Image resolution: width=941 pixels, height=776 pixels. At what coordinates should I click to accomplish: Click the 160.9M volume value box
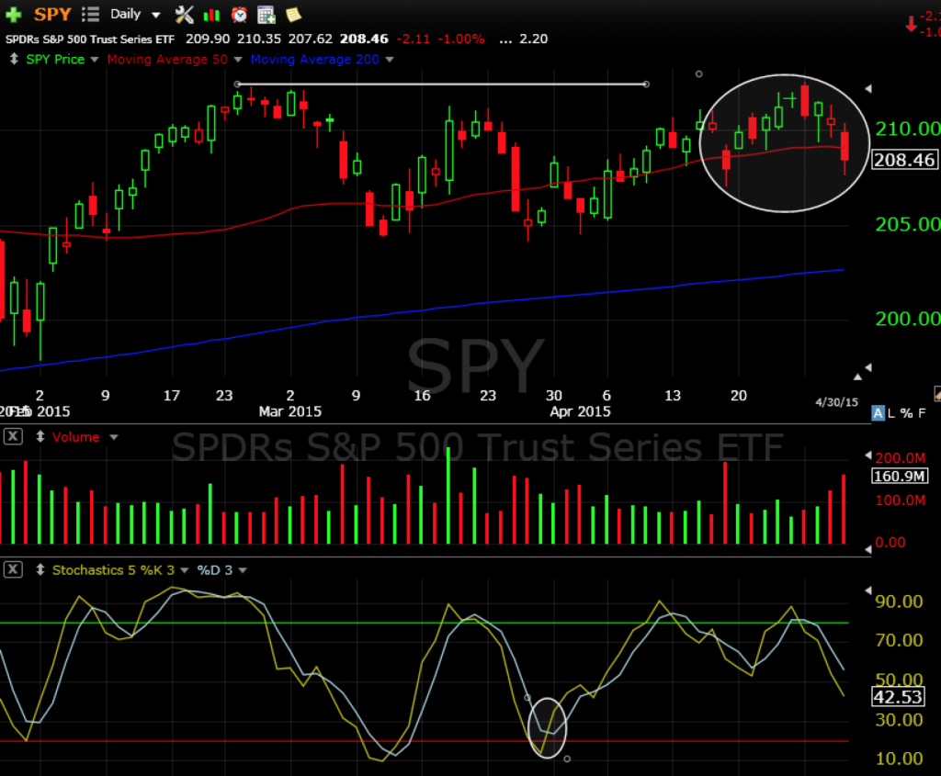pos(900,476)
